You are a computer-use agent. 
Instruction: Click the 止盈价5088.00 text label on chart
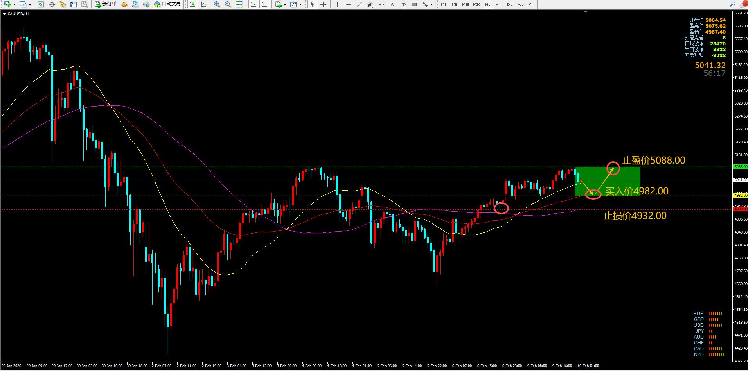[x=653, y=160]
